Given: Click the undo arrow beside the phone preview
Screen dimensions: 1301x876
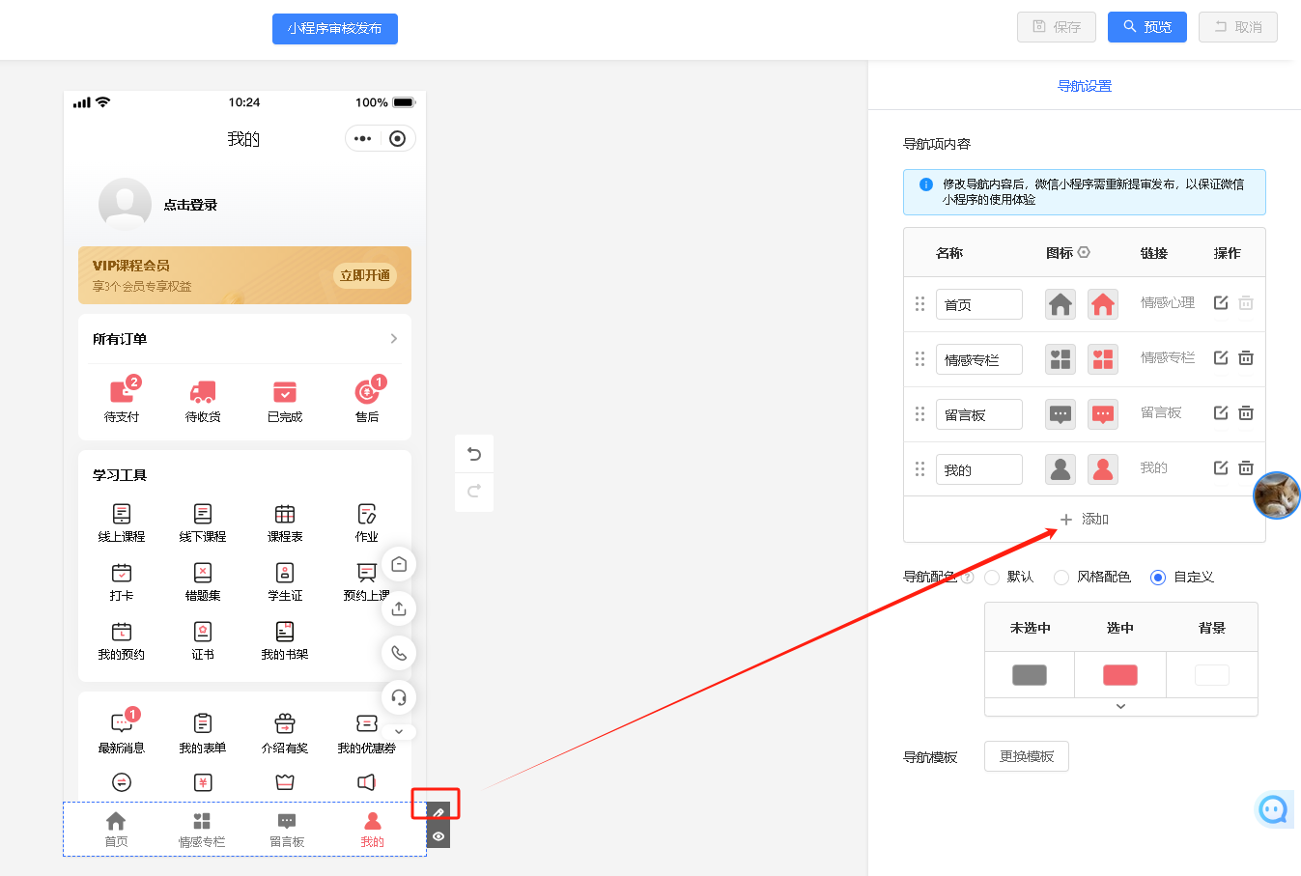Looking at the screenshot, I should point(474,454).
